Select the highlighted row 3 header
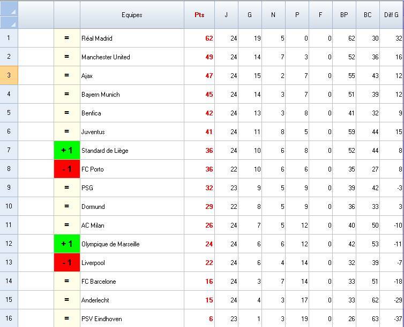Viewport: 404px width, 327px height. tap(9, 75)
